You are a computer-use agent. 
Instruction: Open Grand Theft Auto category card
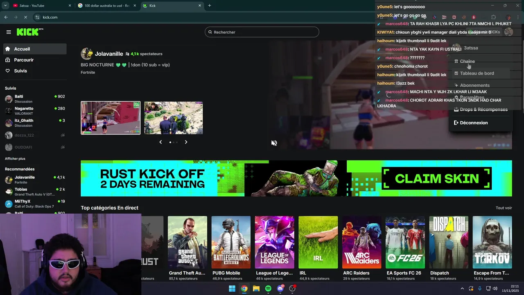point(187,248)
